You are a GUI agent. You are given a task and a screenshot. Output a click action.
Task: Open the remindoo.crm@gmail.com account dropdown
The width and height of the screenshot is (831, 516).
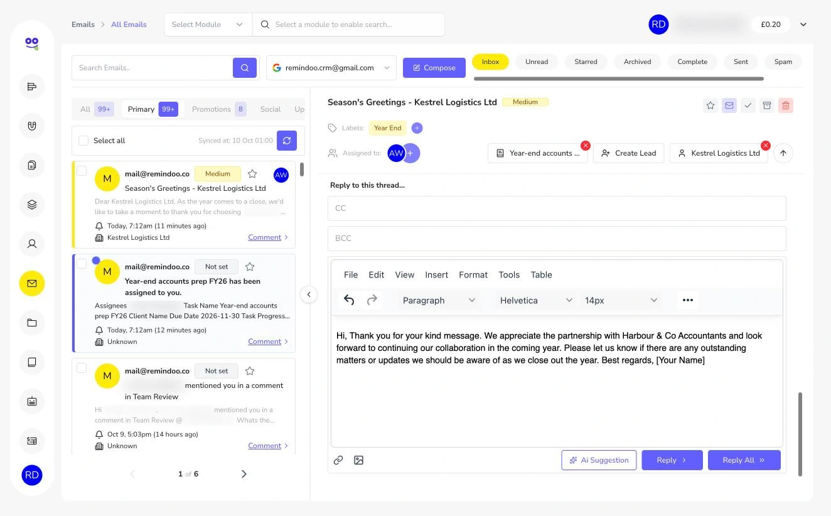coord(331,68)
